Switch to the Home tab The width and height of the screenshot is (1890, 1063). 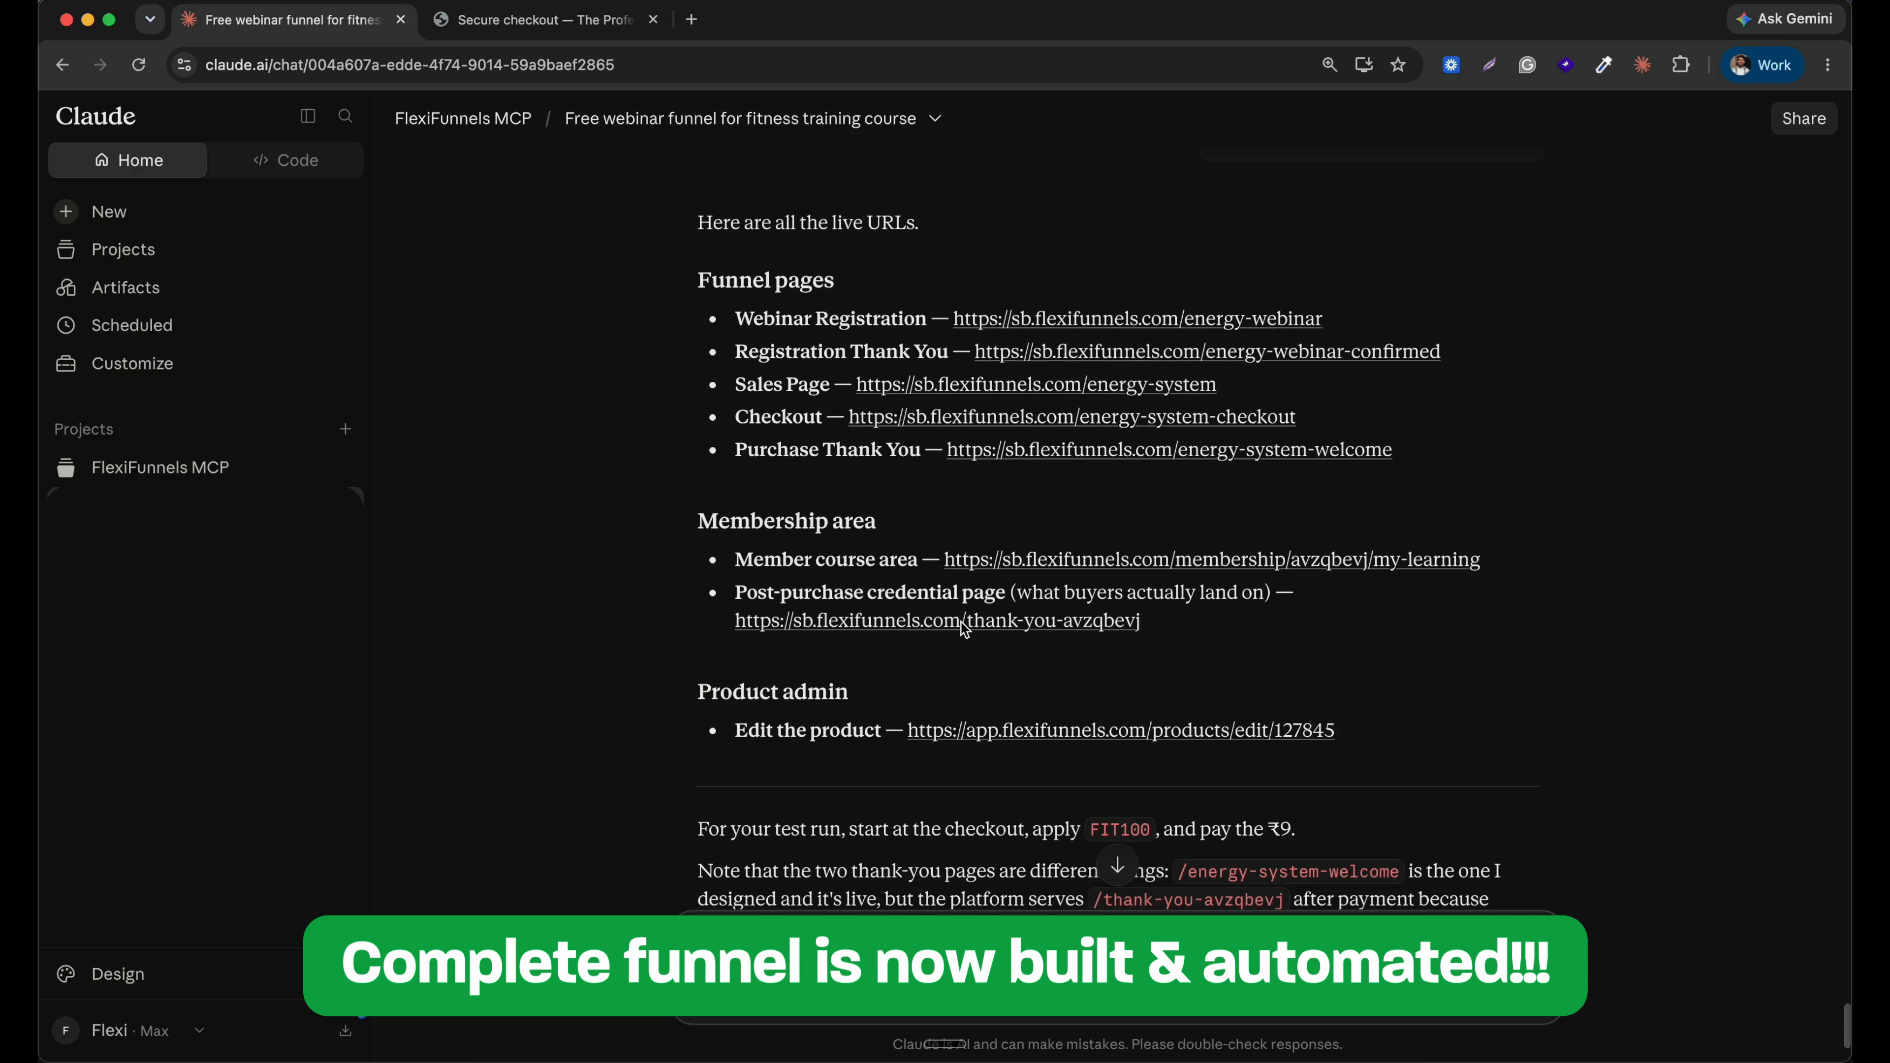pos(127,160)
